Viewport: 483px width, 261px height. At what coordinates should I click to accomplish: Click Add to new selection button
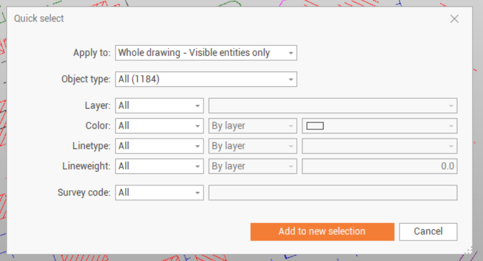(x=322, y=231)
